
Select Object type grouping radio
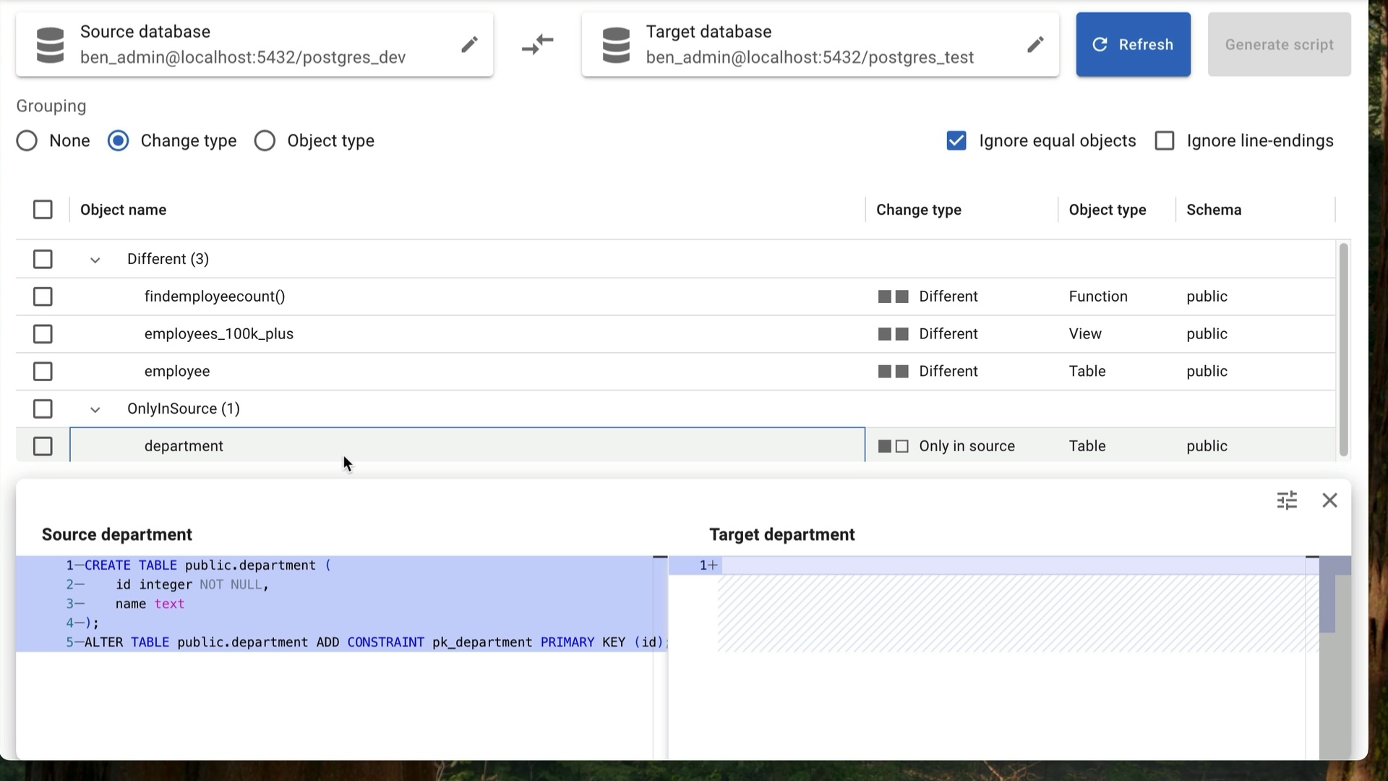coord(265,141)
